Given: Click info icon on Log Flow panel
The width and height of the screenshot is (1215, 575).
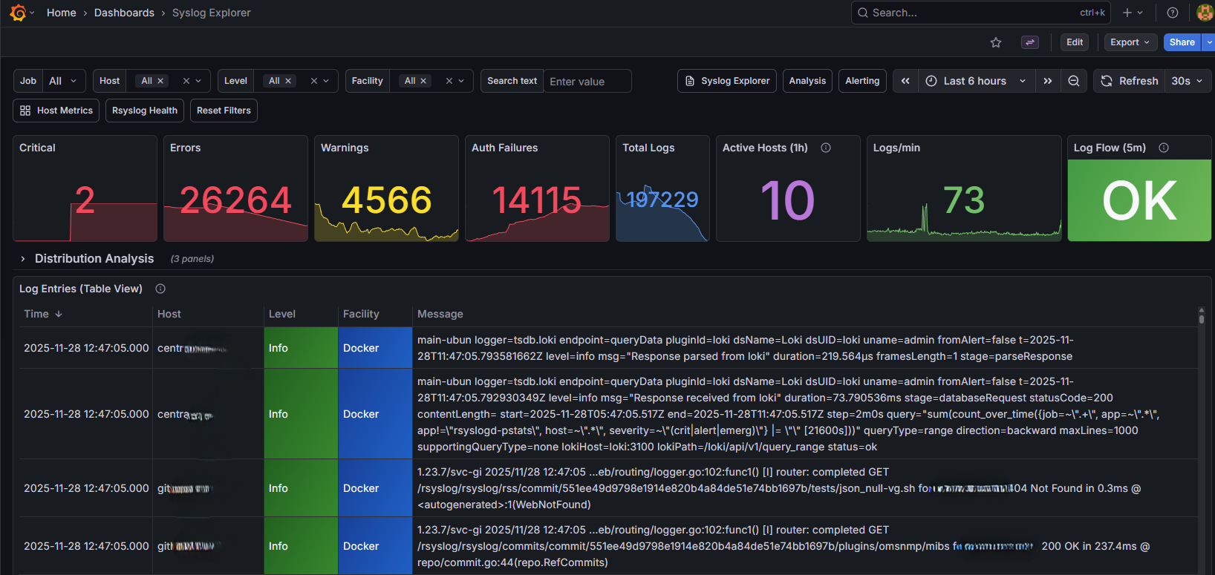Looking at the screenshot, I should point(1164,148).
